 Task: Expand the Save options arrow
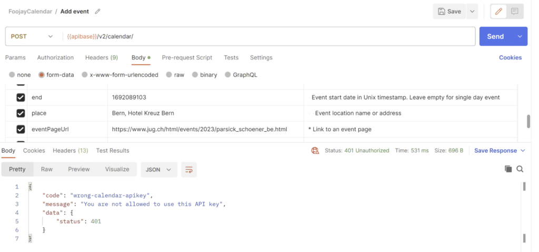coord(472,12)
